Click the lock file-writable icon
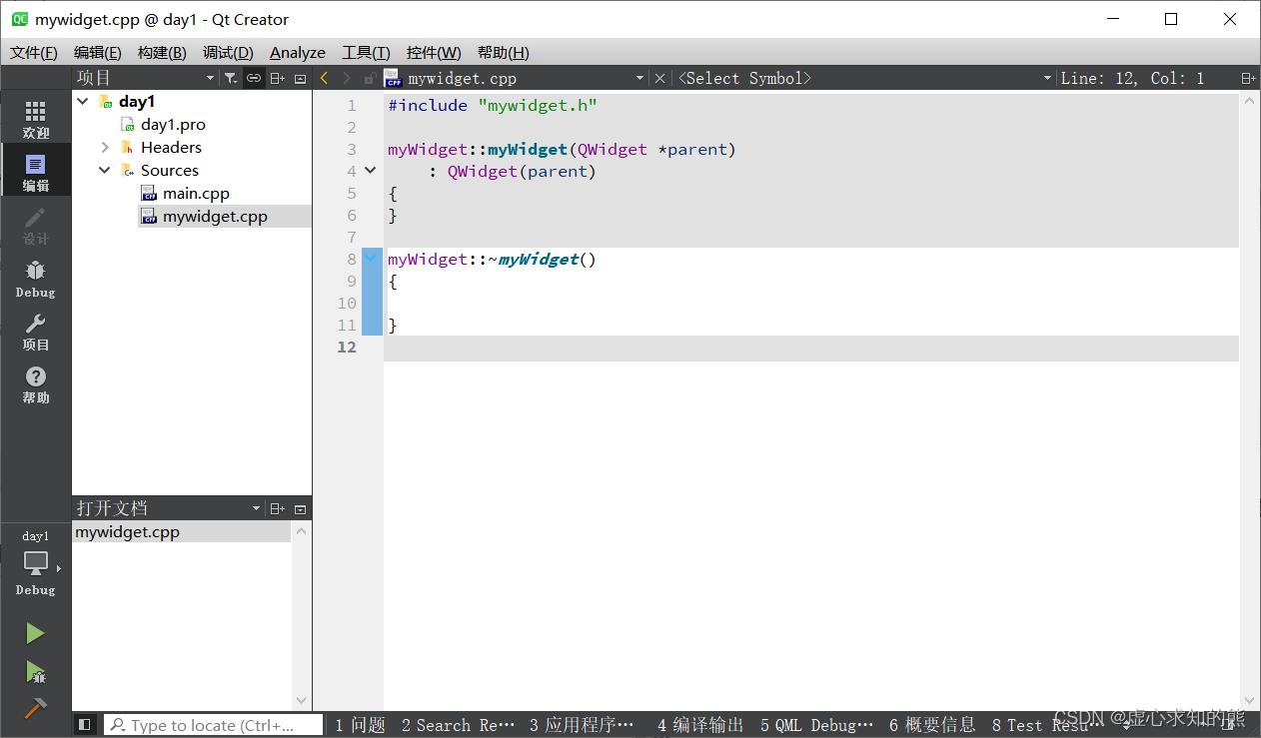This screenshot has width=1261, height=738. [x=369, y=78]
